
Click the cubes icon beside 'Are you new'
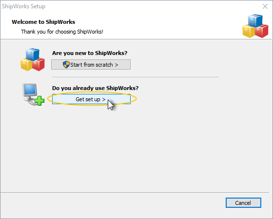(33, 59)
